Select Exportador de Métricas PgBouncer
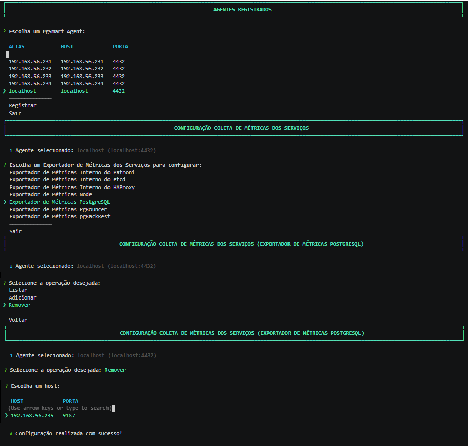The image size is (468, 447). point(58,209)
